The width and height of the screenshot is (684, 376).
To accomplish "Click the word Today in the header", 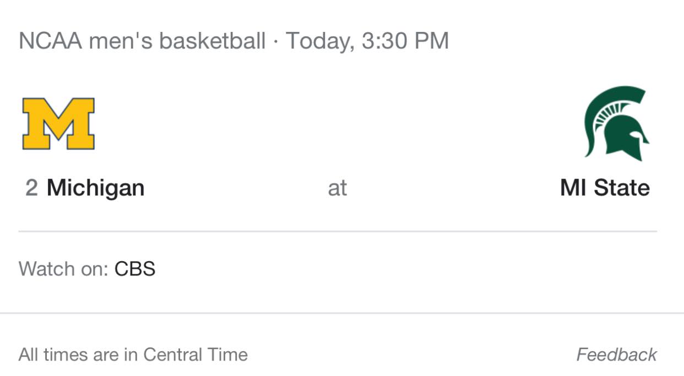I will tap(319, 41).
